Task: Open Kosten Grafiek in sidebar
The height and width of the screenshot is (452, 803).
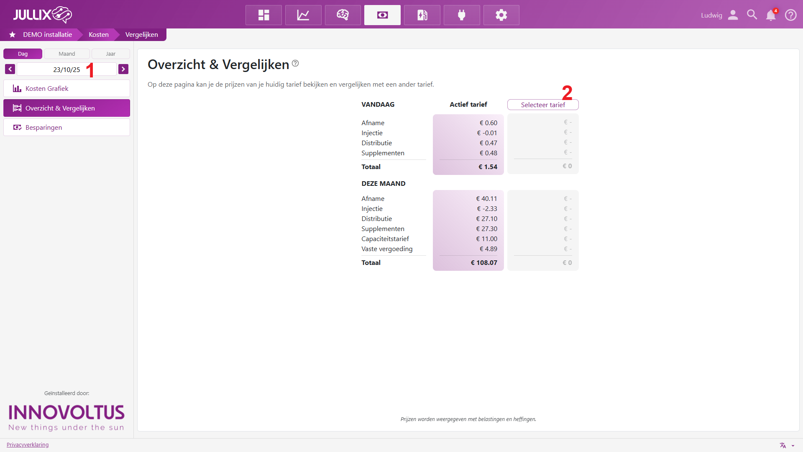Action: (66, 88)
